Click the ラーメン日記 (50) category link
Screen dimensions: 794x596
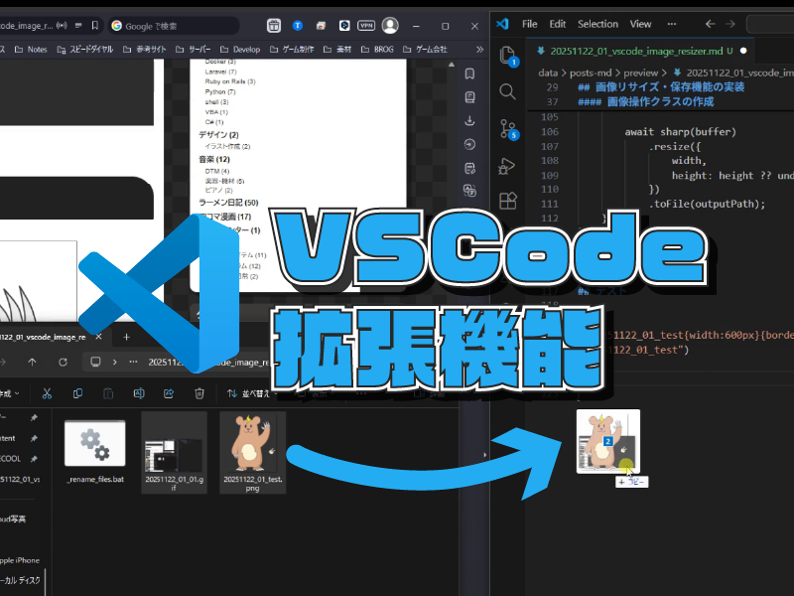(228, 202)
